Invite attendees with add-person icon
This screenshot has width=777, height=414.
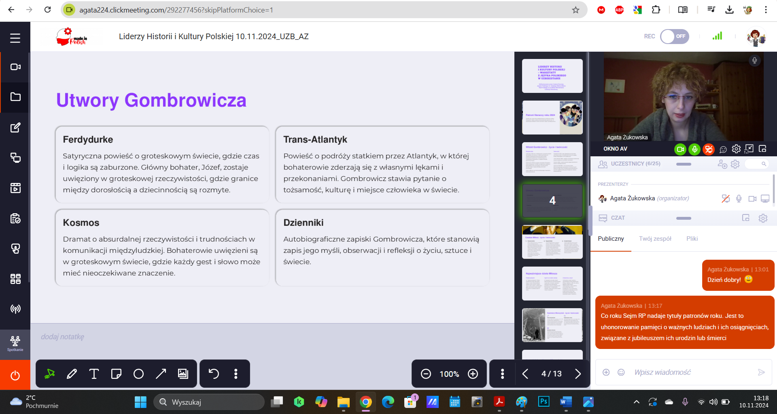point(722,164)
